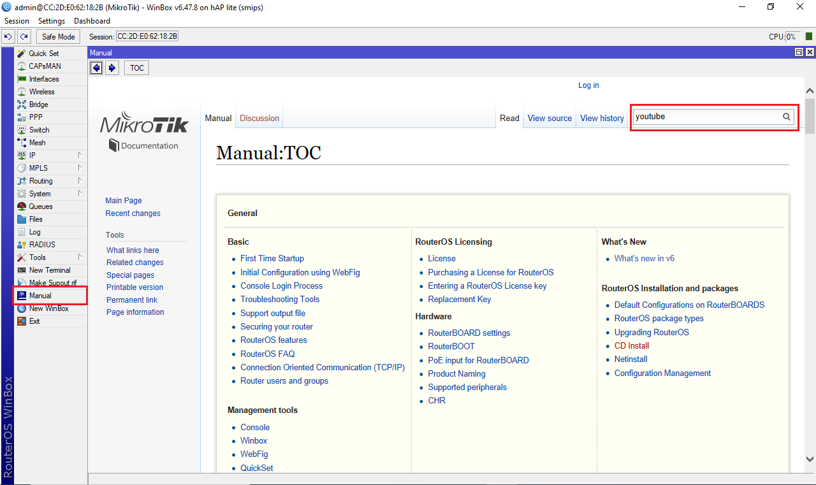
Task: Open the Files sidebar icon
Action: click(22, 219)
